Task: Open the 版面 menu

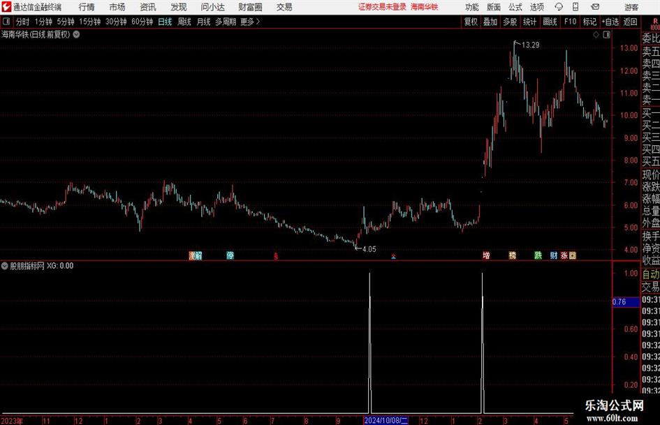Action: [x=494, y=7]
